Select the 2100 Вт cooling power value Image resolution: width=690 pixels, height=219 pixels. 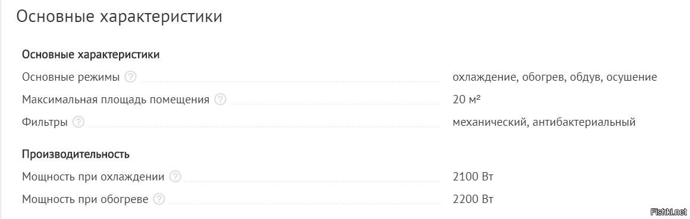[473, 177]
